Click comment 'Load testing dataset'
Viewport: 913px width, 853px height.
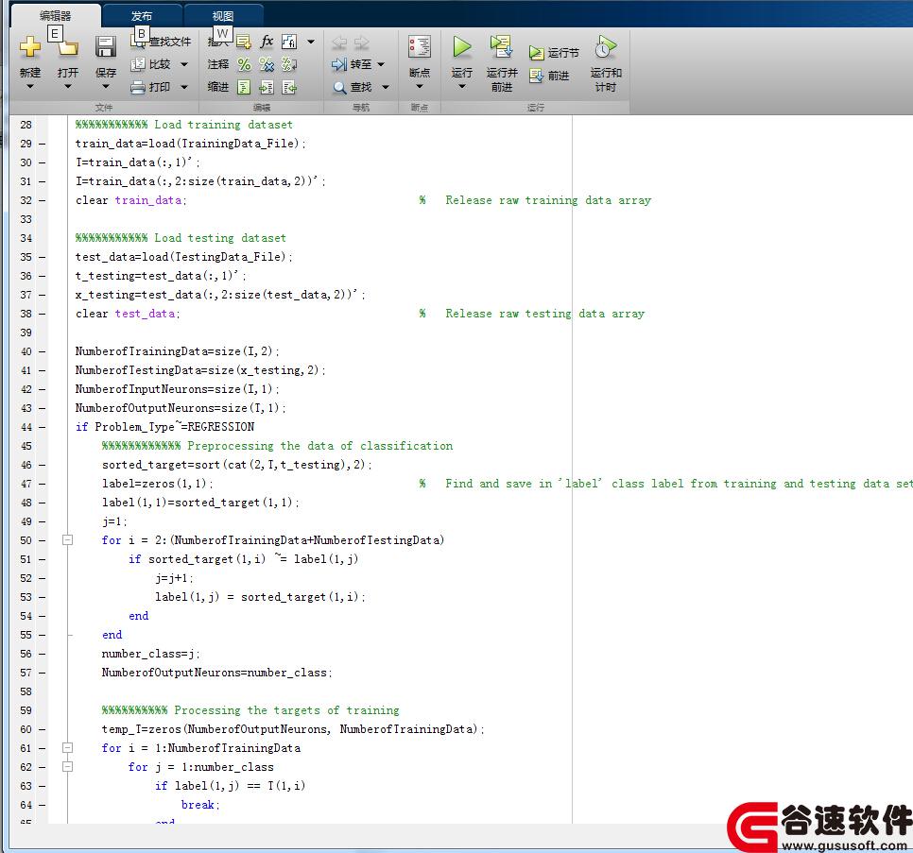click(220, 238)
